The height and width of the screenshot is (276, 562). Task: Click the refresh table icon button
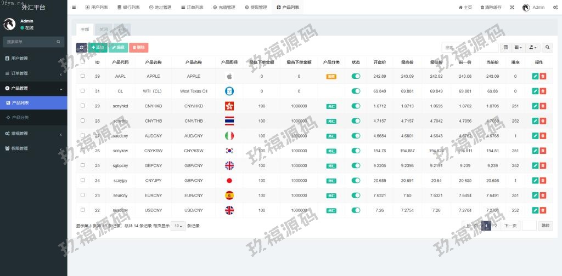81,48
